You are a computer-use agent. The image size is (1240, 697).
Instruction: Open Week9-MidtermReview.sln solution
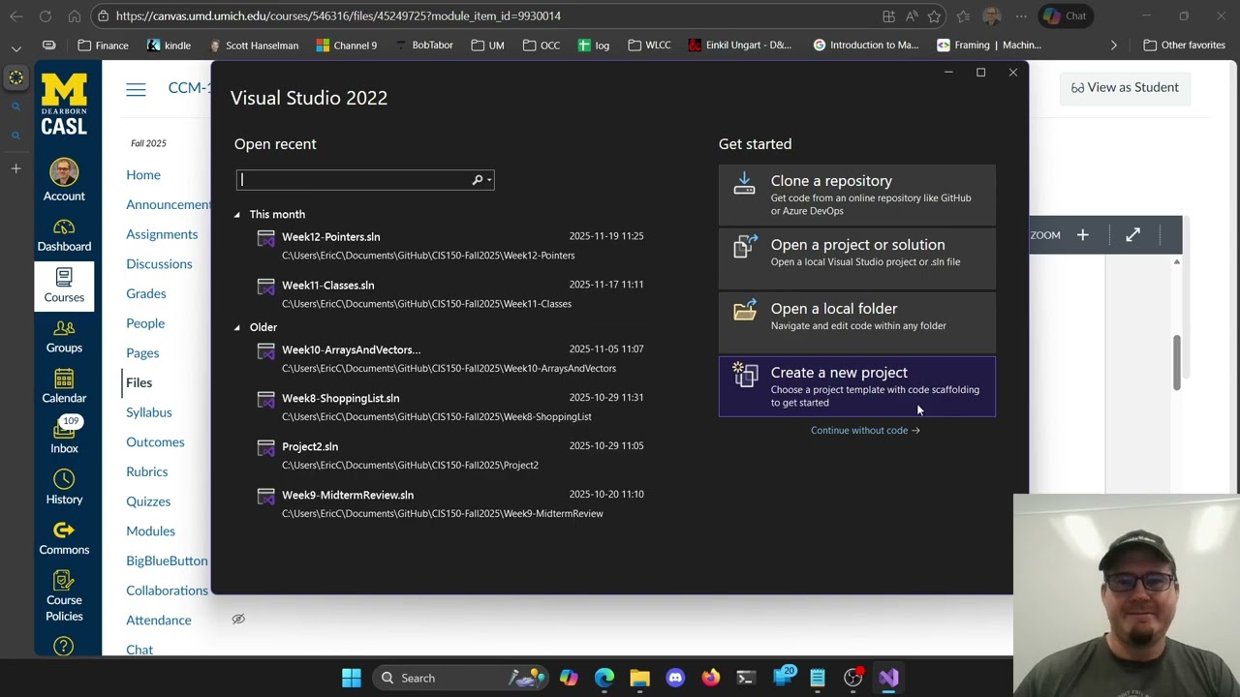[450, 503]
